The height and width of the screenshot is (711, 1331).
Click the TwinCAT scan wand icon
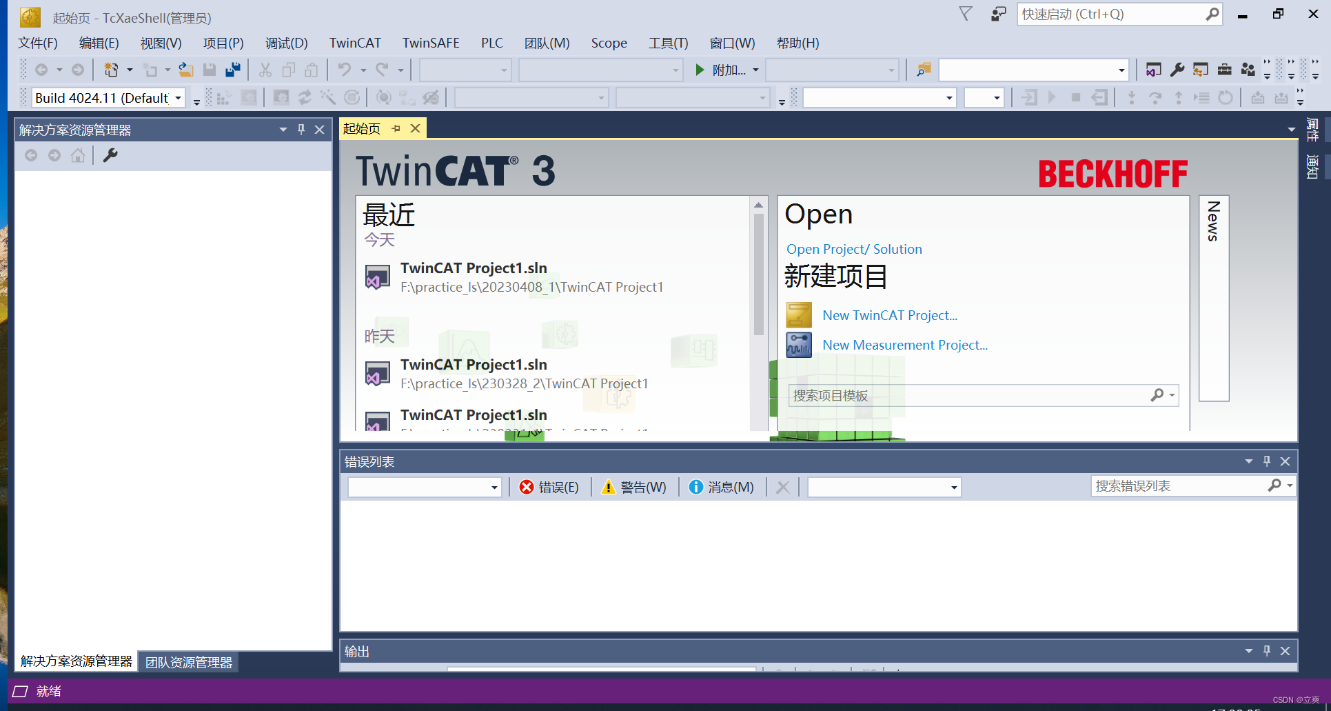pos(328,98)
